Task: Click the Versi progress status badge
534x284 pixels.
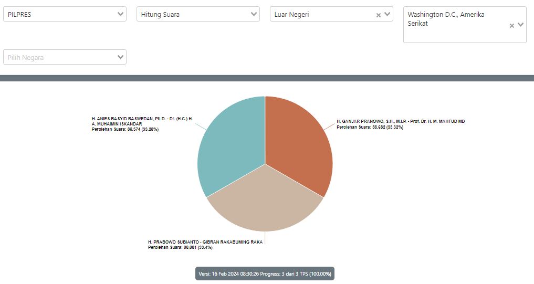Action: [x=265, y=274]
